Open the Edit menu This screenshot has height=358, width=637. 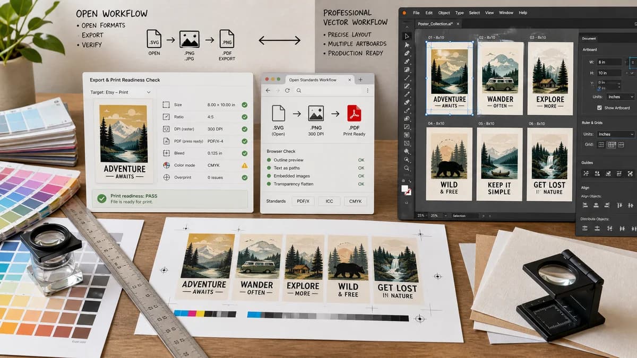pos(429,13)
